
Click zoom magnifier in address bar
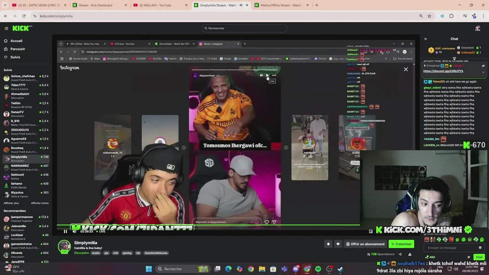point(421,16)
